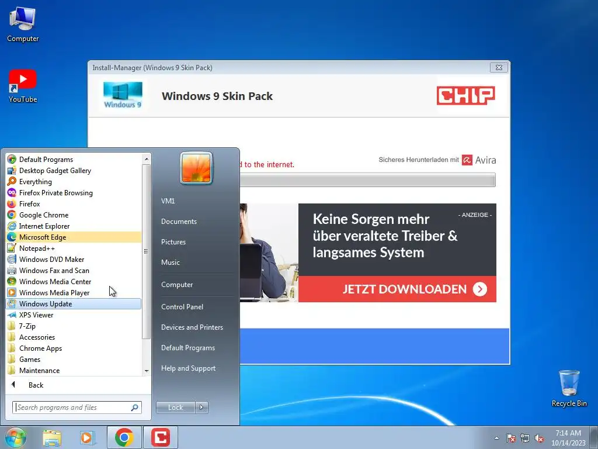
Task: Open shutdown options arrow beside Lock
Action: click(x=201, y=407)
